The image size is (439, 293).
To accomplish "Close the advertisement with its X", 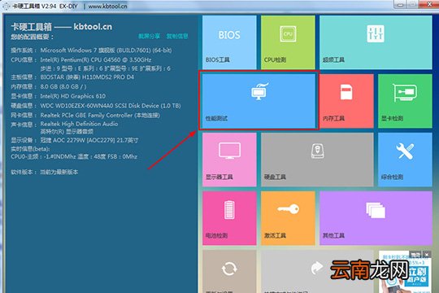I will (427, 255).
